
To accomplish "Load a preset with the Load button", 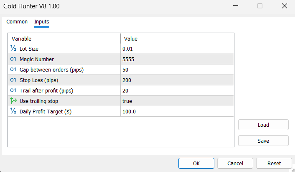I will click(263, 125).
